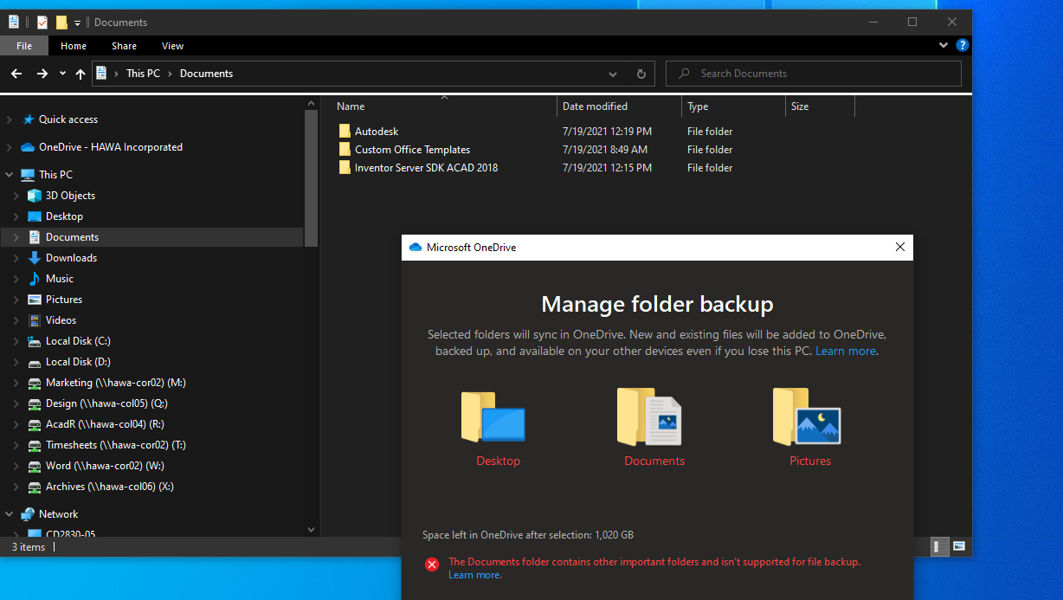Click the Autodesk folder icon
Viewport: 1063px width, 600px height.
click(345, 132)
